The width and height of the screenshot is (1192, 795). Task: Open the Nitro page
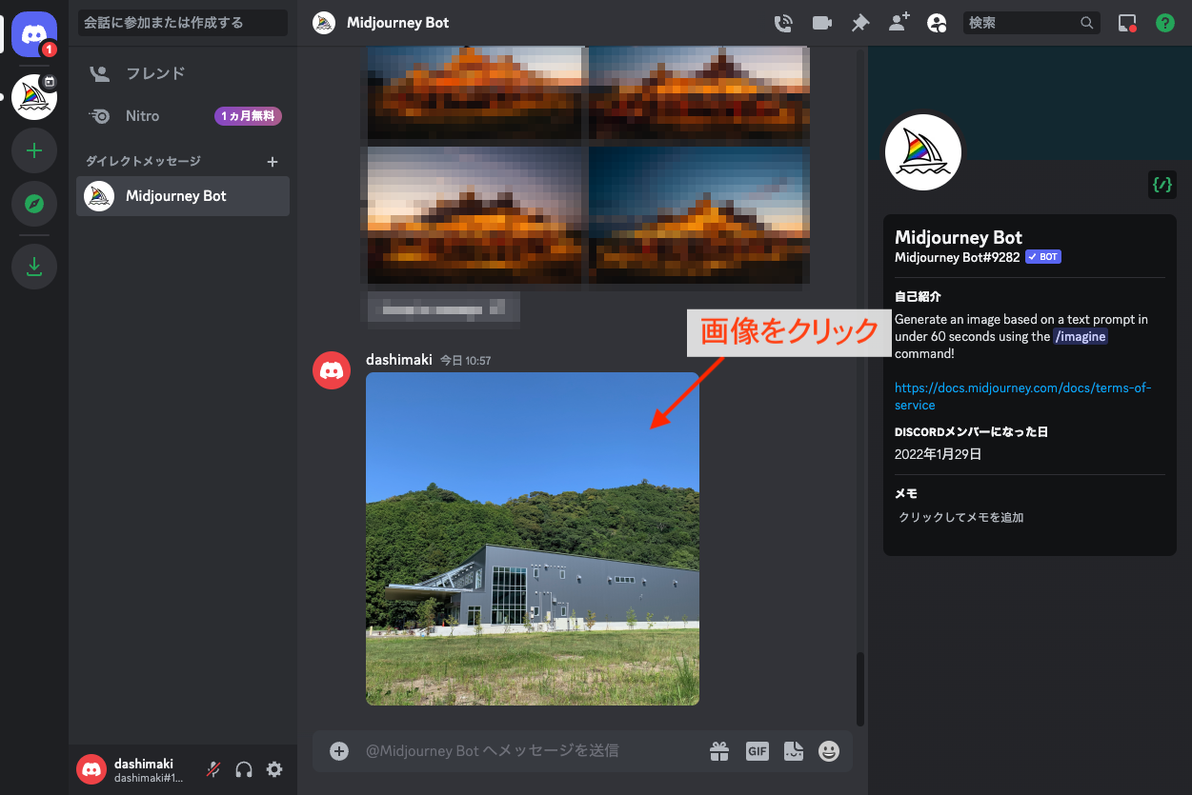[x=143, y=116]
